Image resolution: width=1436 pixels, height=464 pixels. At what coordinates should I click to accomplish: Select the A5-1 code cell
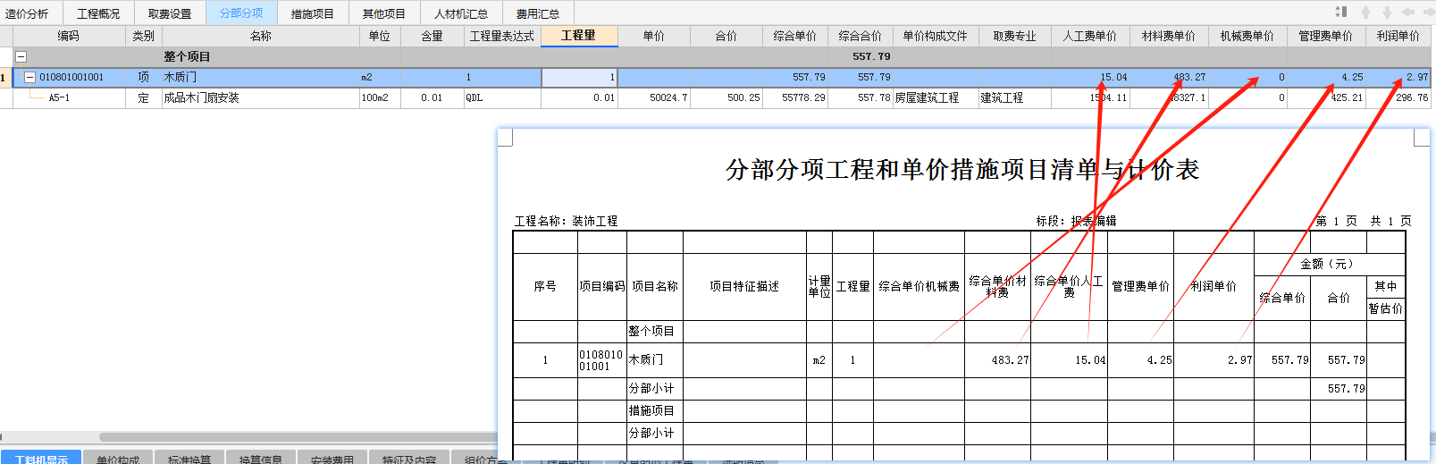[69, 98]
